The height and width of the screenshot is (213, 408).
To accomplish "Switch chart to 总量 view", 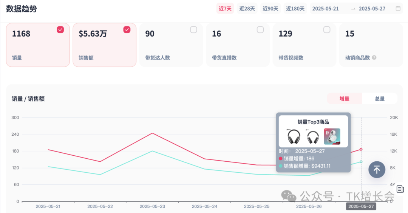I will (380, 99).
